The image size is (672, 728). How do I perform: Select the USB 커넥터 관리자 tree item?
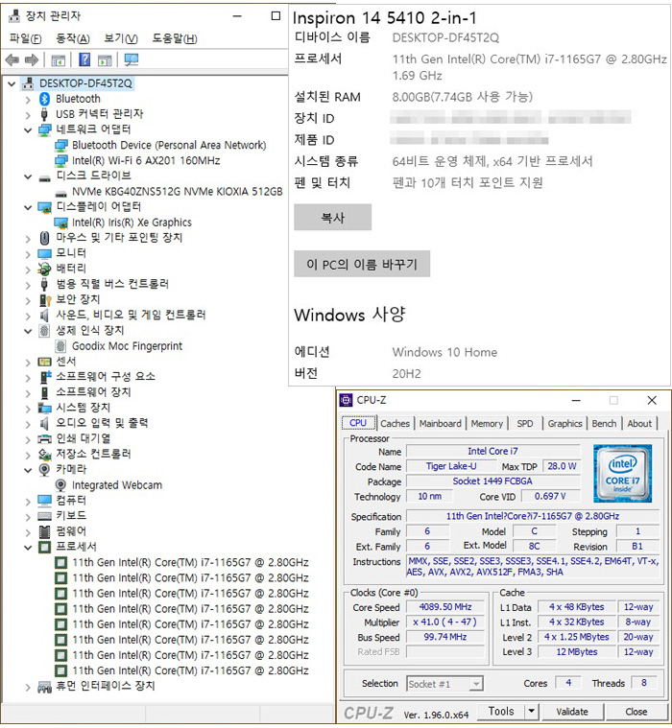coord(100,114)
